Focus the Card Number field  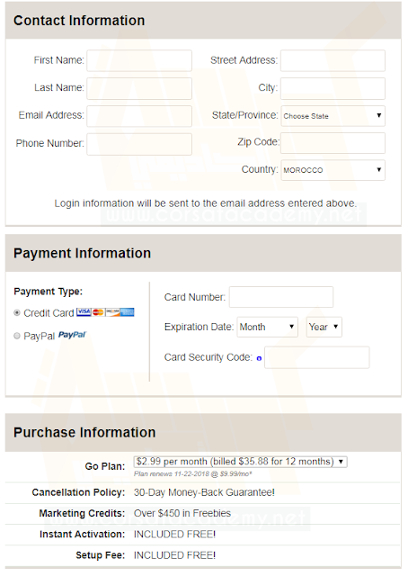click(281, 297)
